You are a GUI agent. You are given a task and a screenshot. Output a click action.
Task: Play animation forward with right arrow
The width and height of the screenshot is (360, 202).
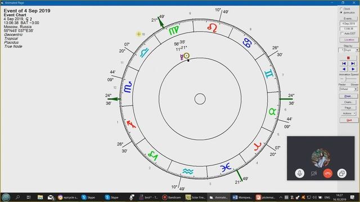coord(353,69)
